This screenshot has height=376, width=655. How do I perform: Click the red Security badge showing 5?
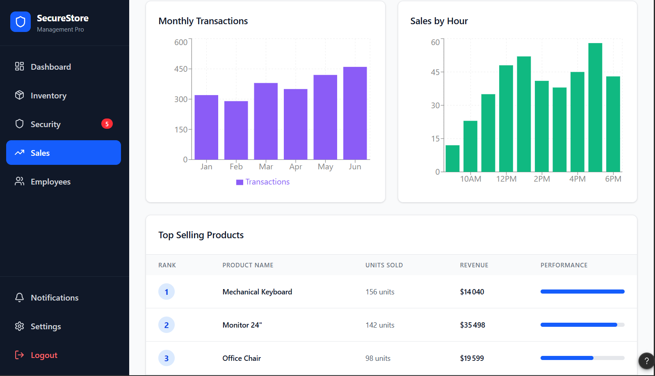107,124
